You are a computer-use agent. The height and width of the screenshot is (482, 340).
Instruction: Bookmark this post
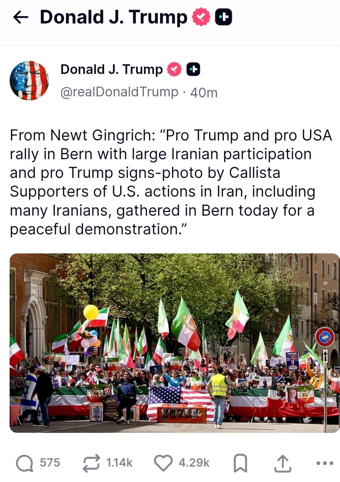coord(240,463)
